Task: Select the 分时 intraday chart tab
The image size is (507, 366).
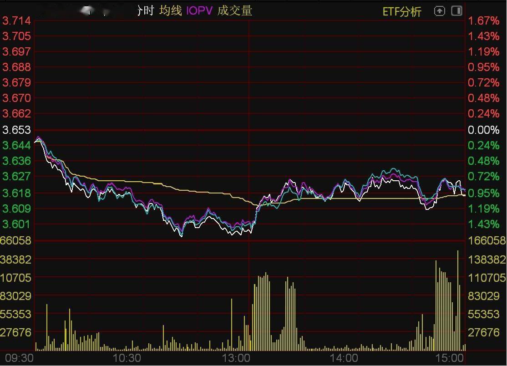Action: [145, 10]
